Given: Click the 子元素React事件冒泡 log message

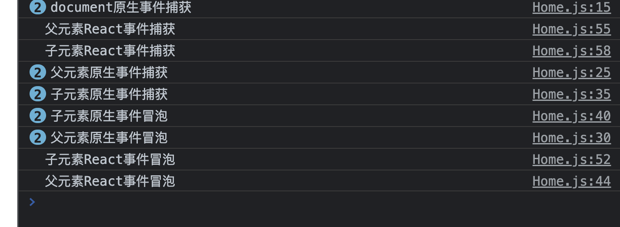Looking at the screenshot, I should pyautogui.click(x=110, y=160).
